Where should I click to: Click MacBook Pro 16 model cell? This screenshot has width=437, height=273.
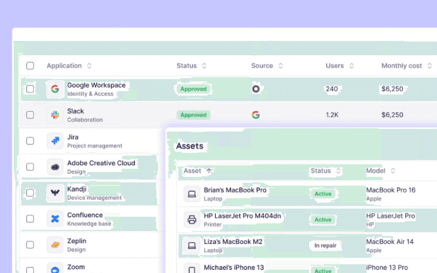coord(391,190)
